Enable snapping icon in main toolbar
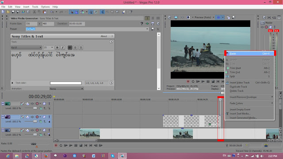The height and width of the screenshot is (159, 283). (x=72, y=12)
